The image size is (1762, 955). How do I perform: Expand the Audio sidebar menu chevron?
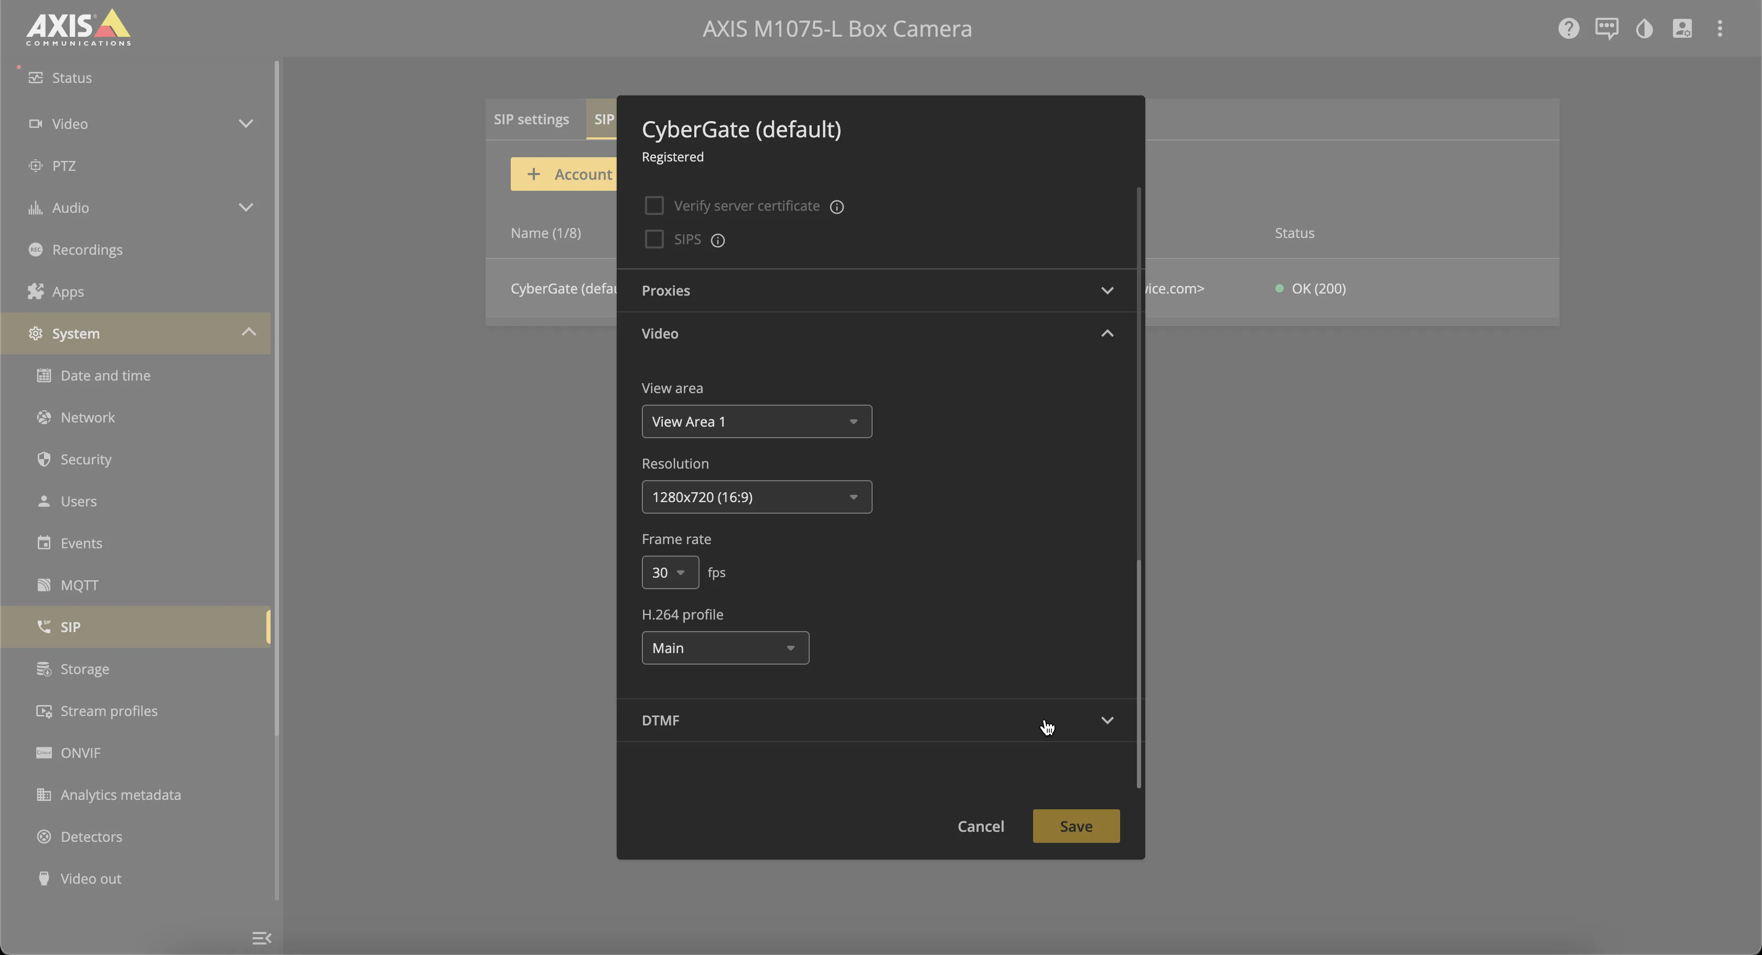245,208
